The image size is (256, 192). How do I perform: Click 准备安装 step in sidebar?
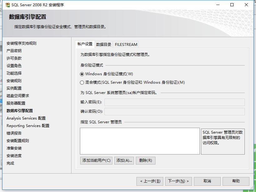(x=14, y=148)
